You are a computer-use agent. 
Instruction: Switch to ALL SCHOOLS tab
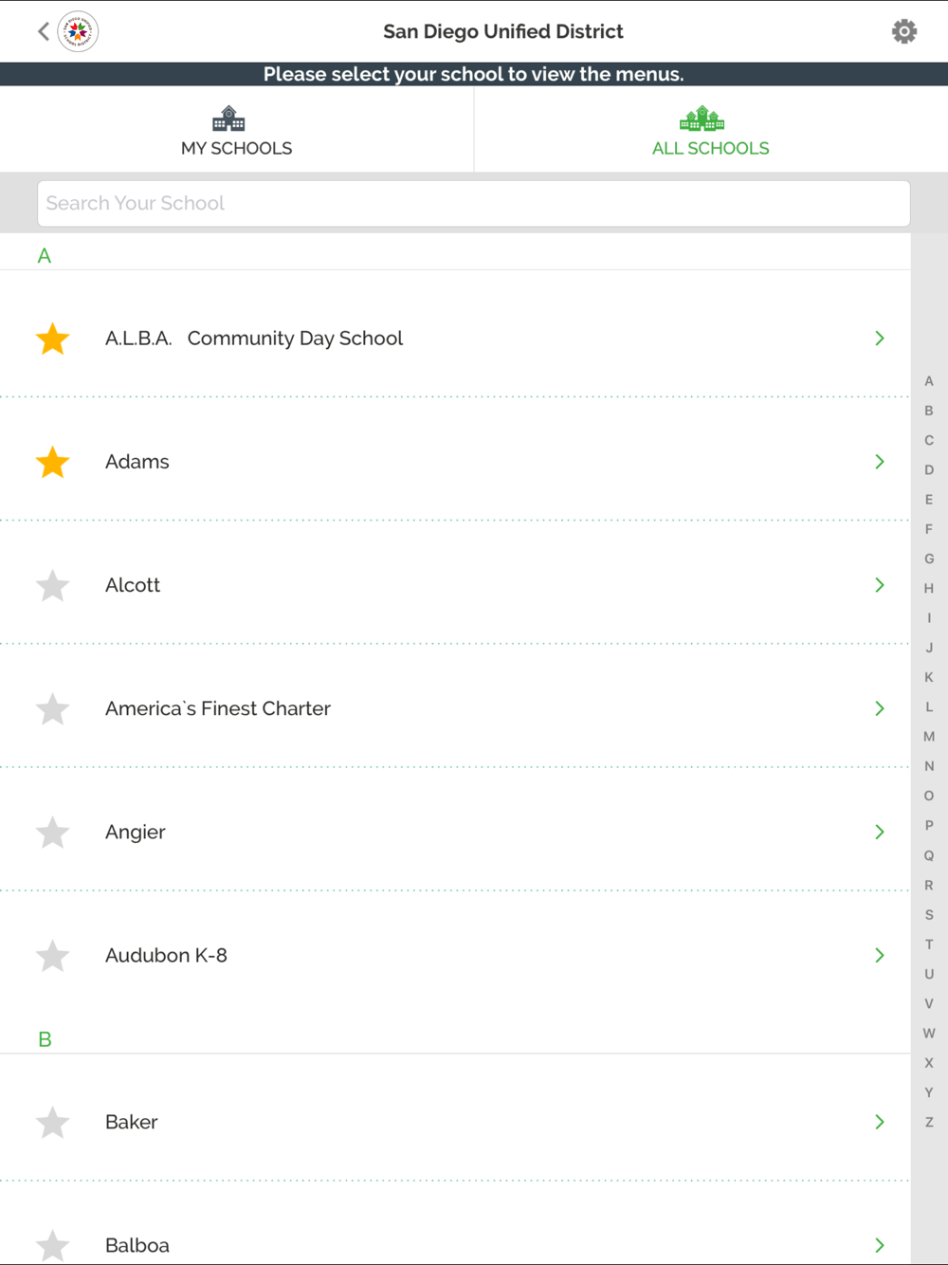pyautogui.click(x=711, y=130)
